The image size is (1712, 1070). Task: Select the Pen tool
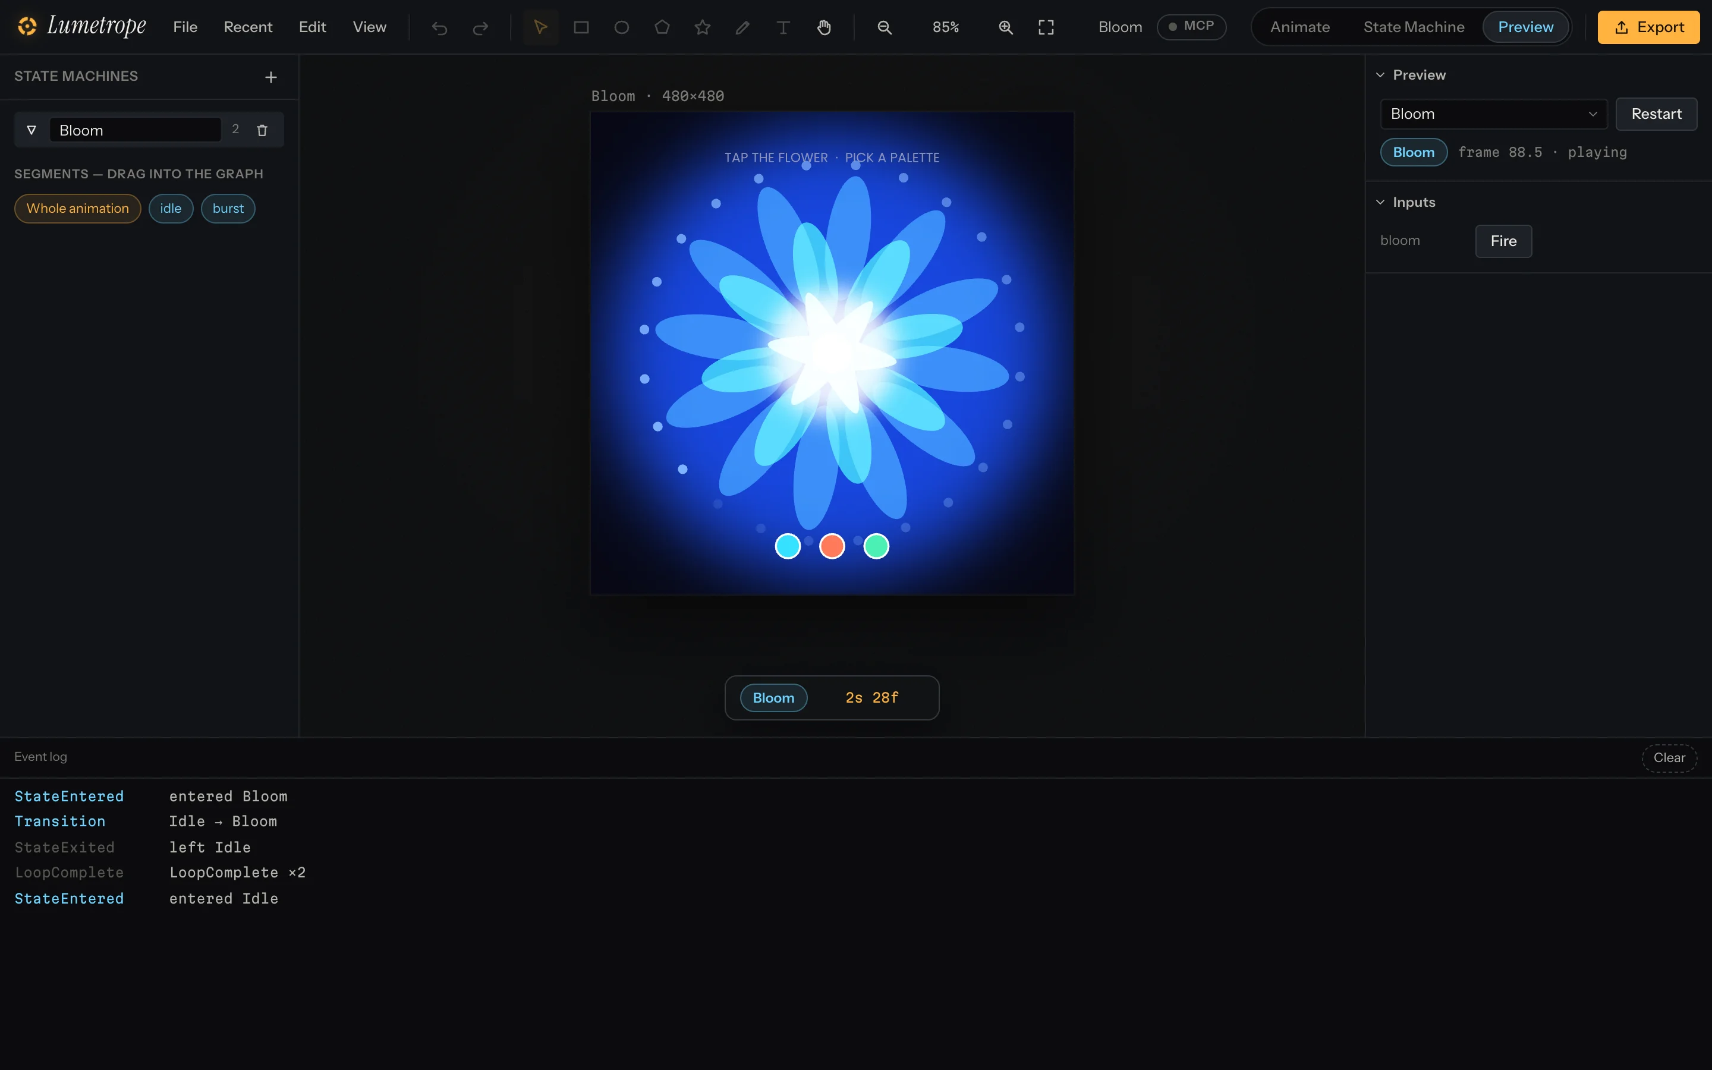click(x=743, y=27)
